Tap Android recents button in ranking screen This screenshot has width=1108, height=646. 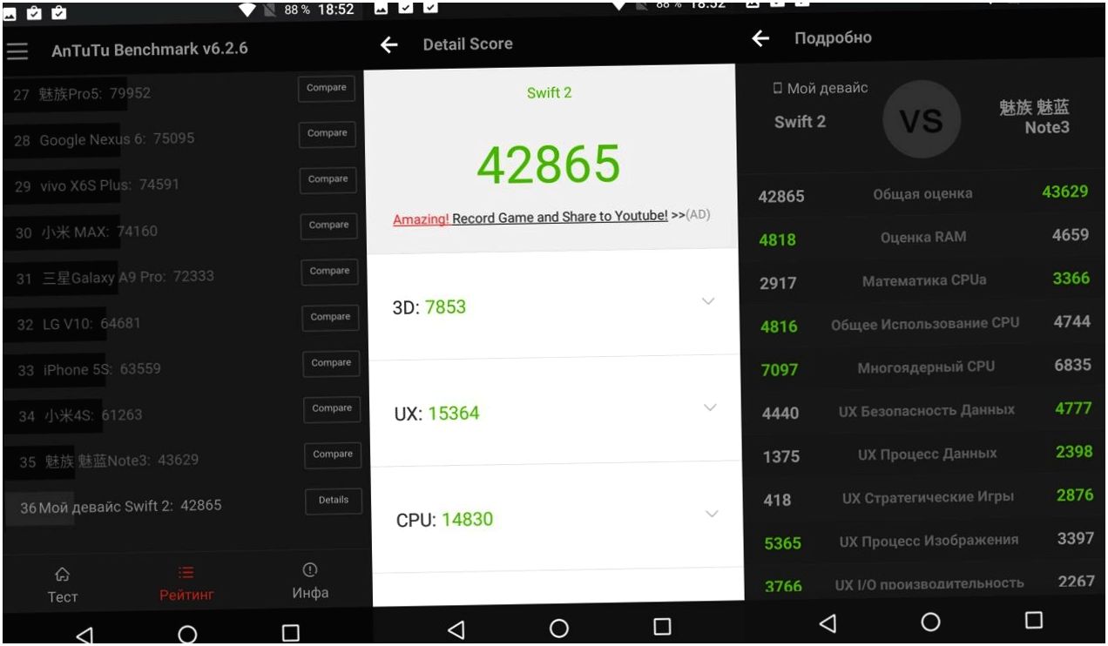point(291,633)
